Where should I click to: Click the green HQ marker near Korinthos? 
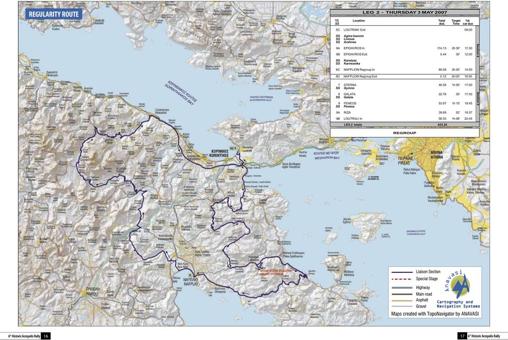pos(233,148)
